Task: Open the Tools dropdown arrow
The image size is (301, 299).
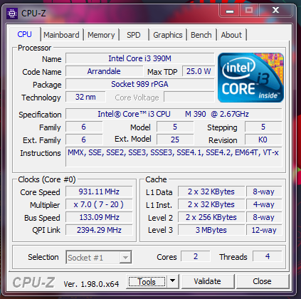Action: 173,281
